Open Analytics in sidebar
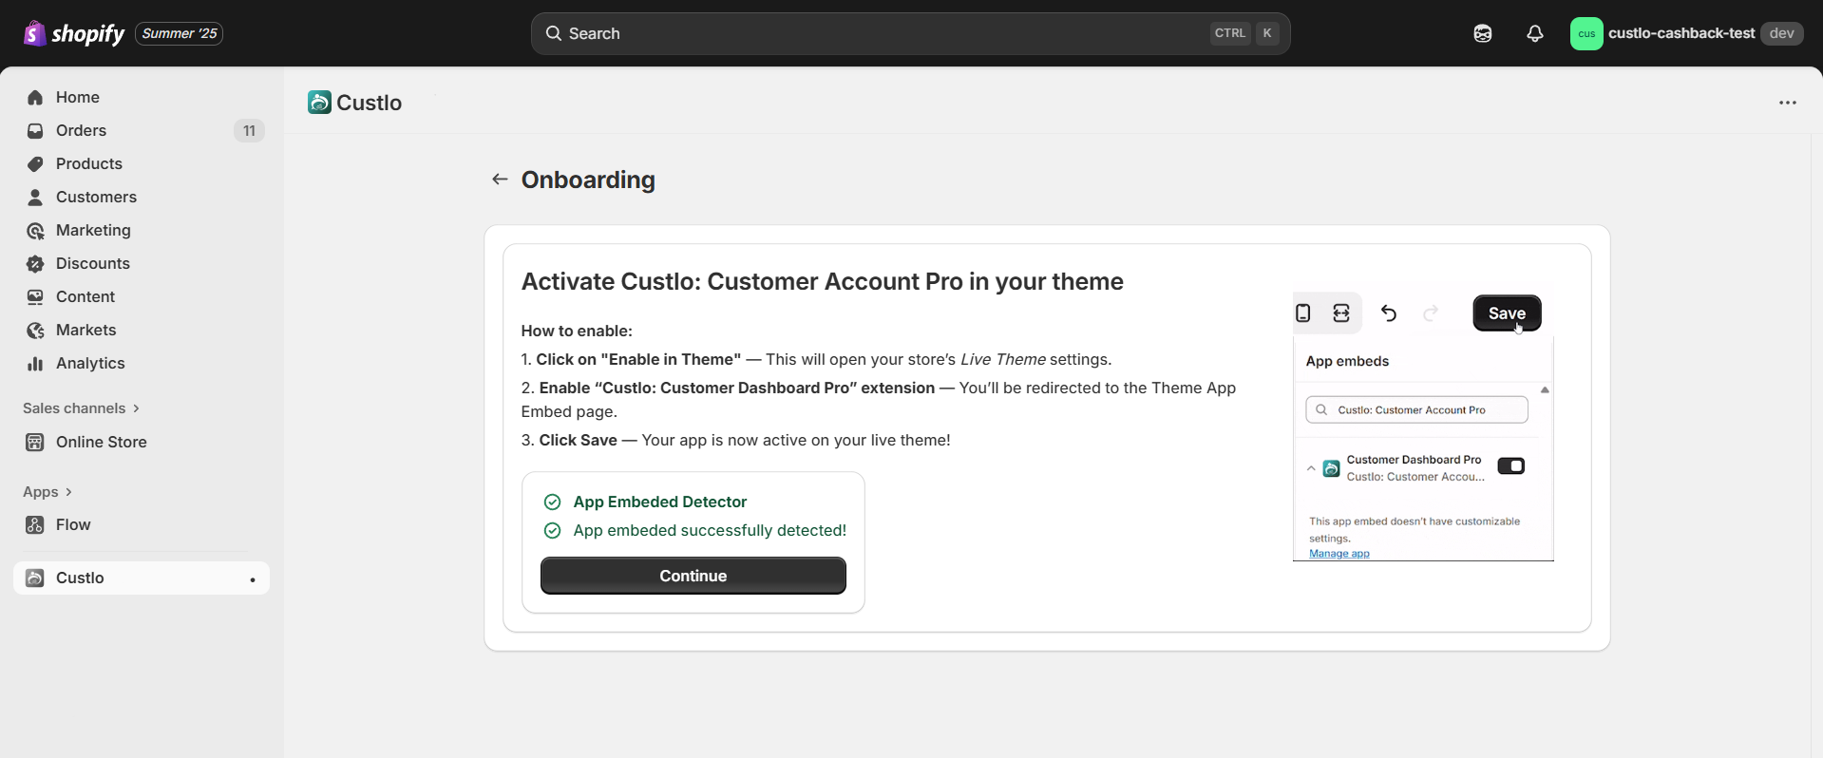 142,363
